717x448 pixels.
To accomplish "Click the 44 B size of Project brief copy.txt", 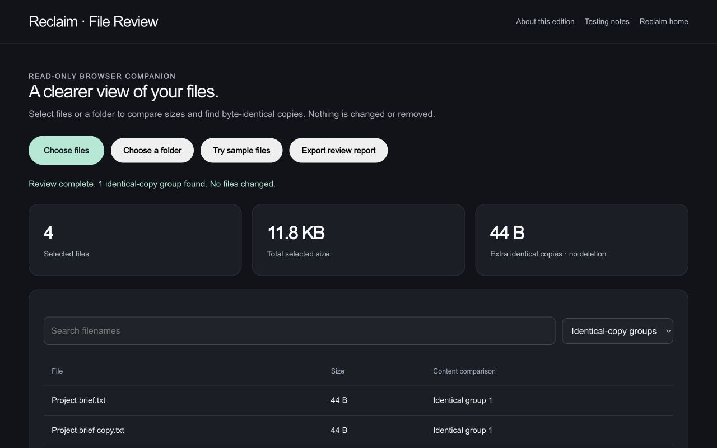I will point(339,430).
